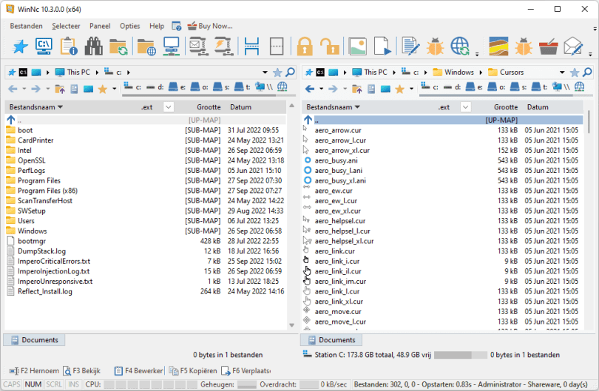Click the folder refresh icon in toolbar
599x391 pixels.
[x=118, y=47]
